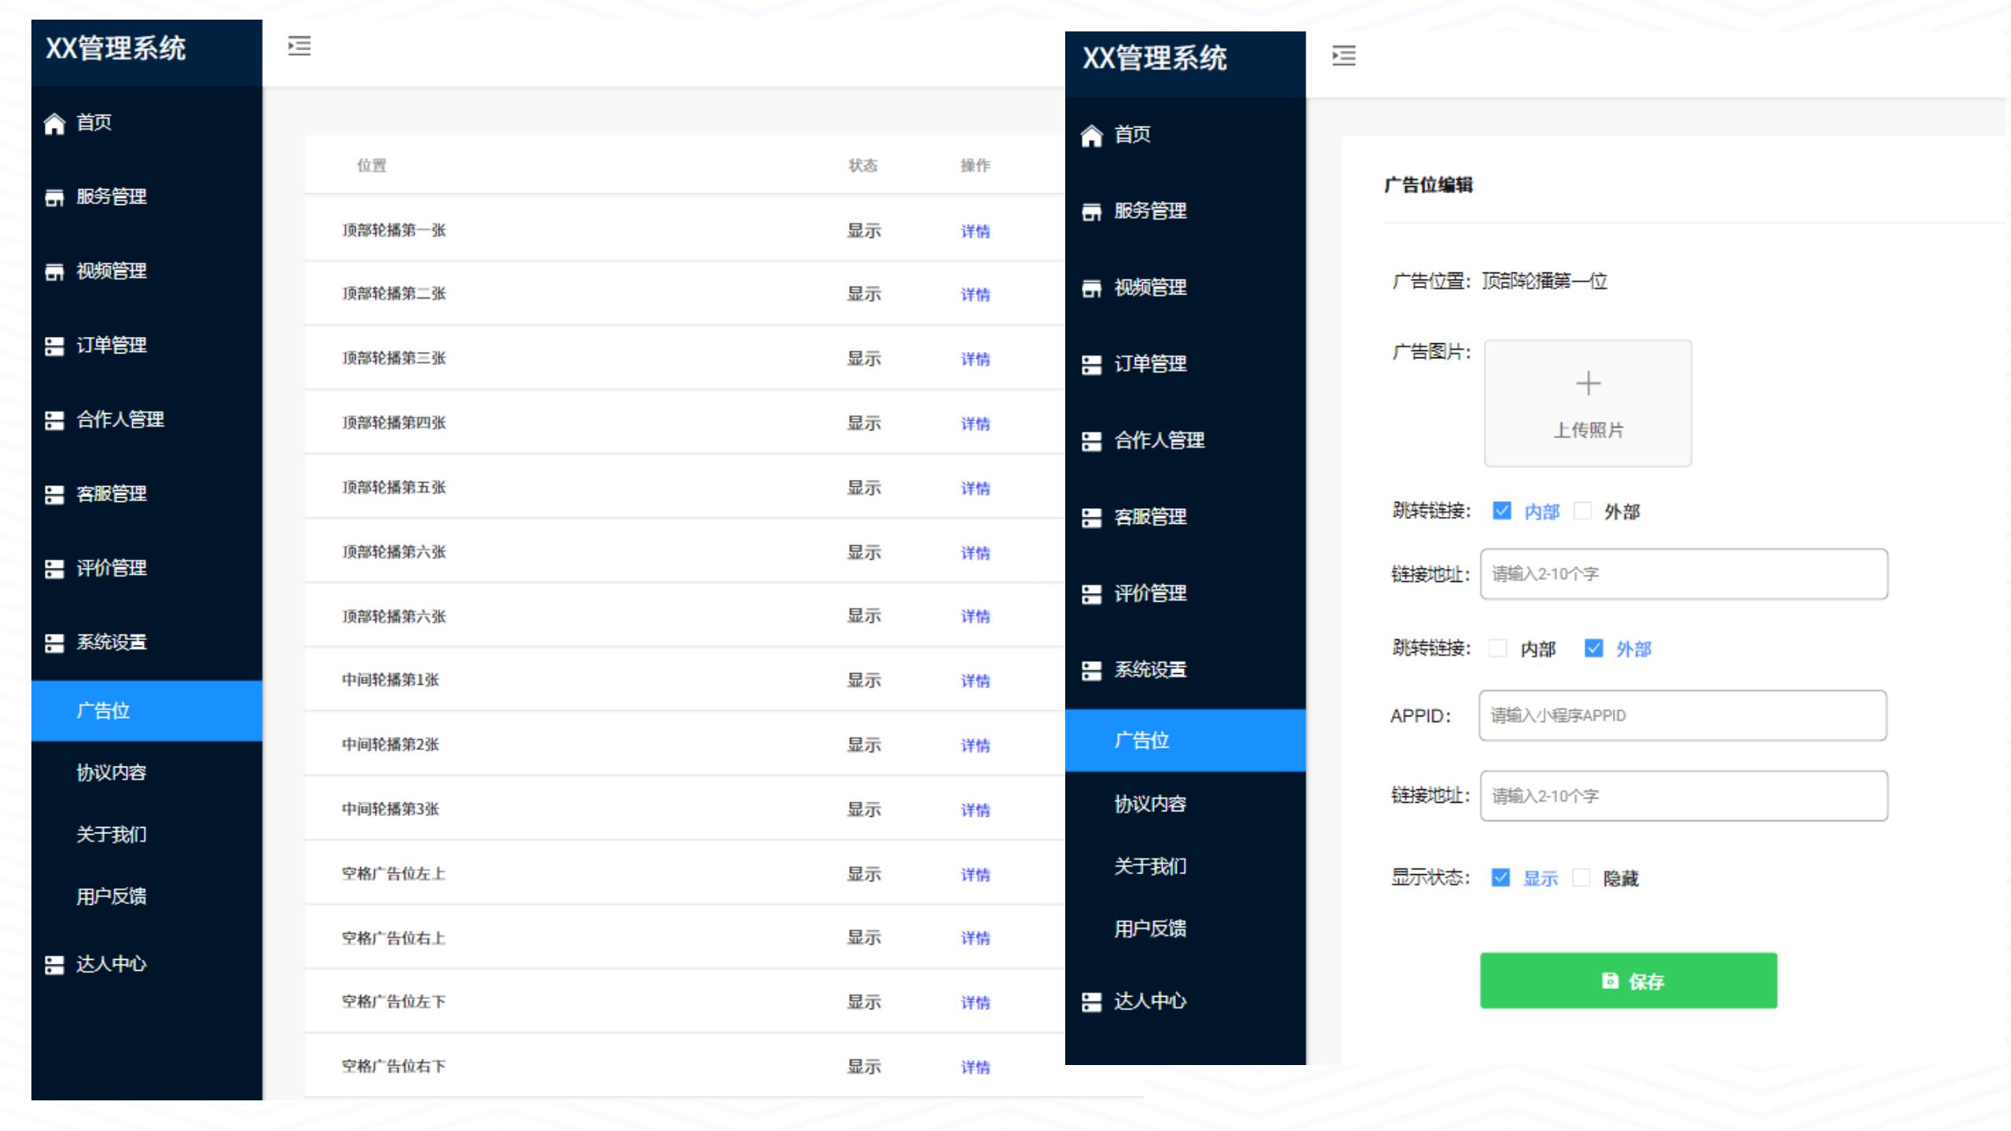Toggle sidebar collapse icon in left window header
Viewport: 2011px width, 1131px height.
click(x=299, y=46)
